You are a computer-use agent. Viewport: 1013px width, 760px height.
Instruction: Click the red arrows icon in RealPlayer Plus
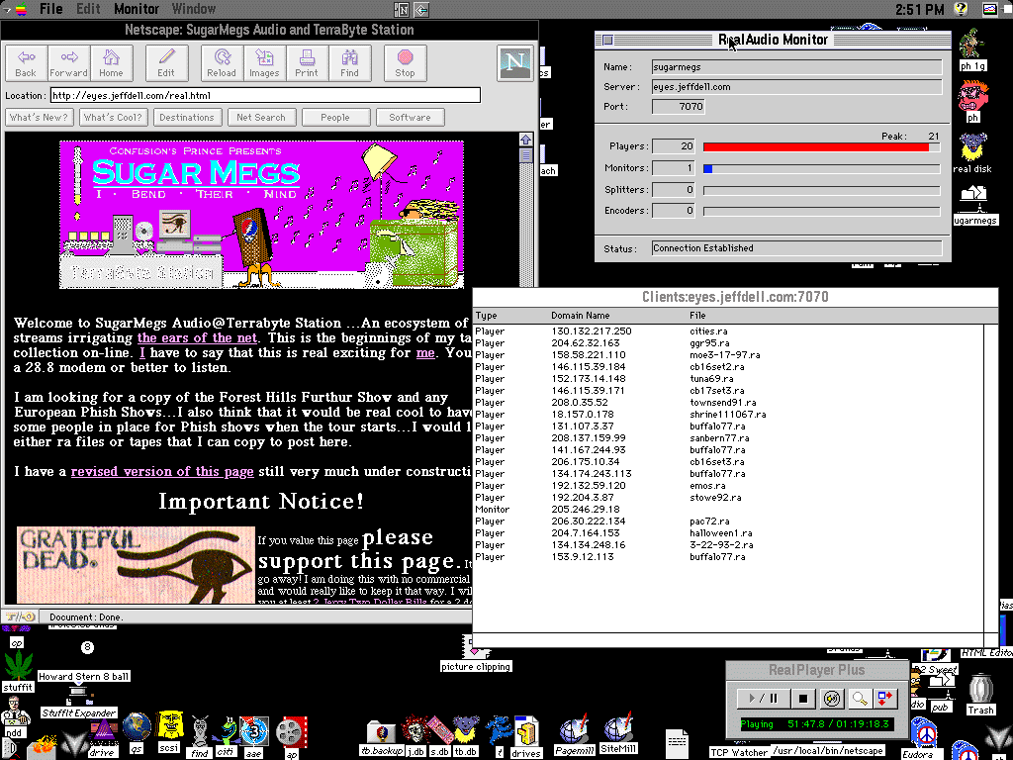pyautogui.click(x=884, y=698)
